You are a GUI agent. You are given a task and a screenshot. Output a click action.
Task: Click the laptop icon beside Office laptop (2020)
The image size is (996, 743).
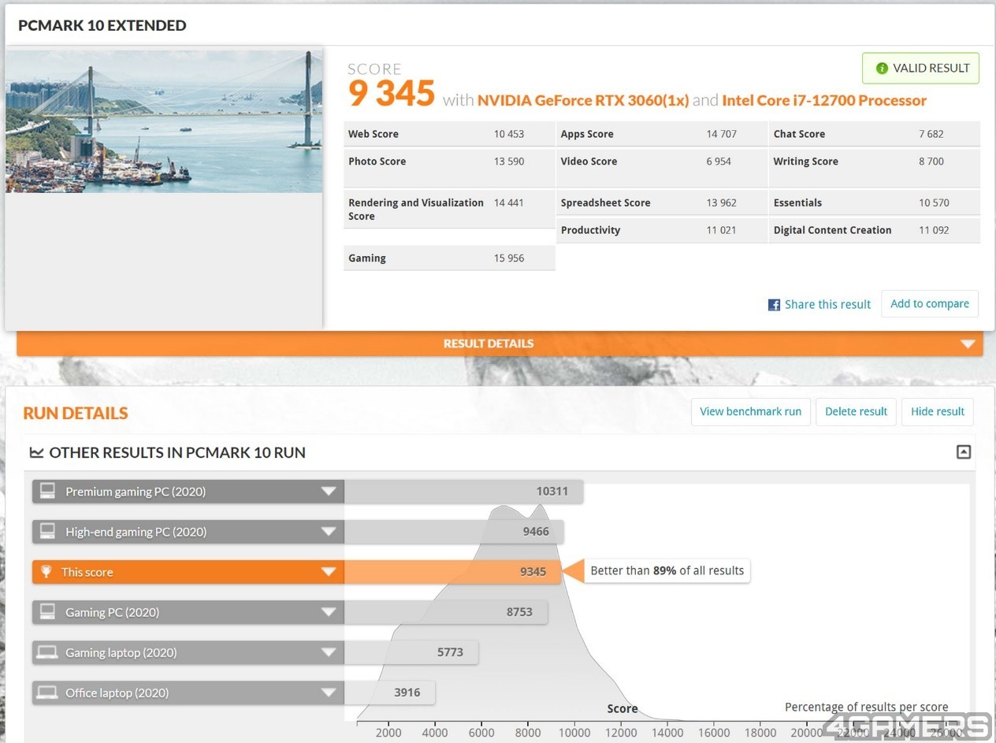(x=47, y=693)
